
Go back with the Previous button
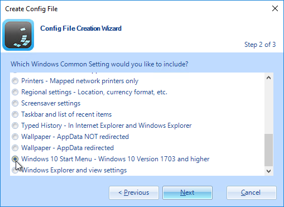coord(134,192)
